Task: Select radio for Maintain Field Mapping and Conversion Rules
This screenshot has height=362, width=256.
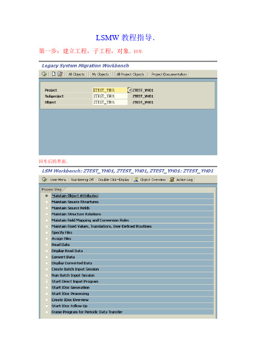Action: click(46, 220)
